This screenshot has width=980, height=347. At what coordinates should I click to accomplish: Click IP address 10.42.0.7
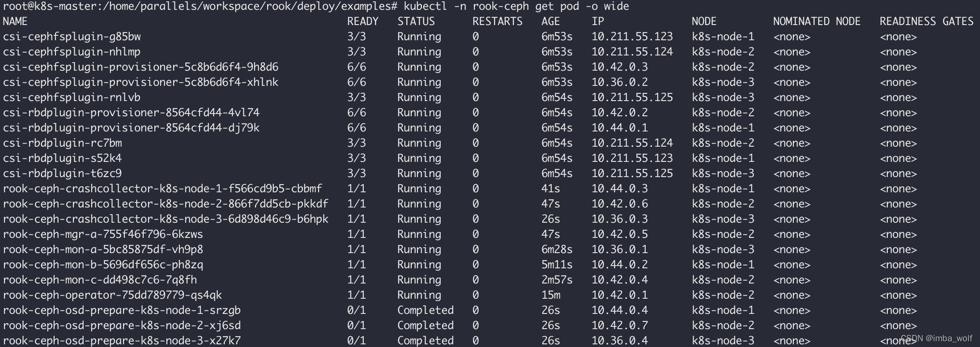tap(620, 326)
